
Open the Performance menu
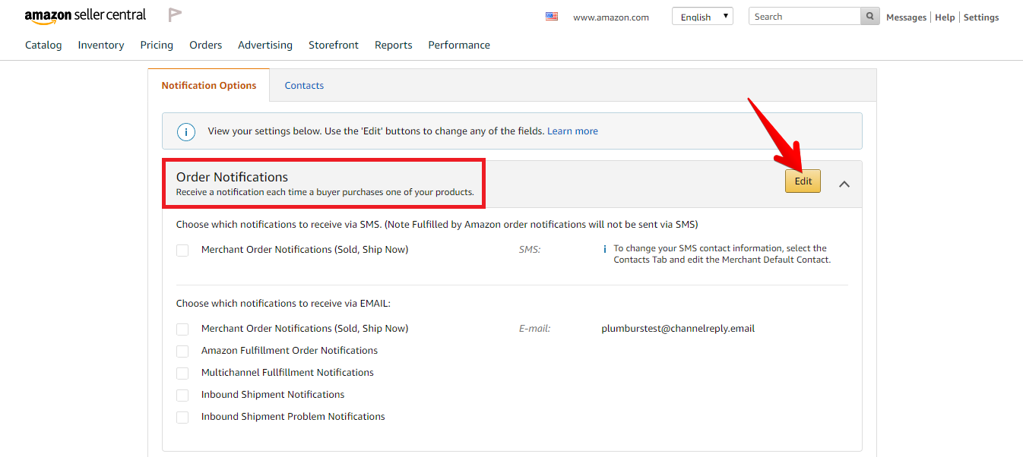459,45
